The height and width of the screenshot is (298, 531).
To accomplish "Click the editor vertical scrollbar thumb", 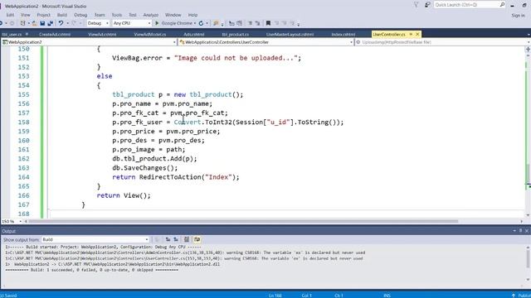I will [x=528, y=174].
